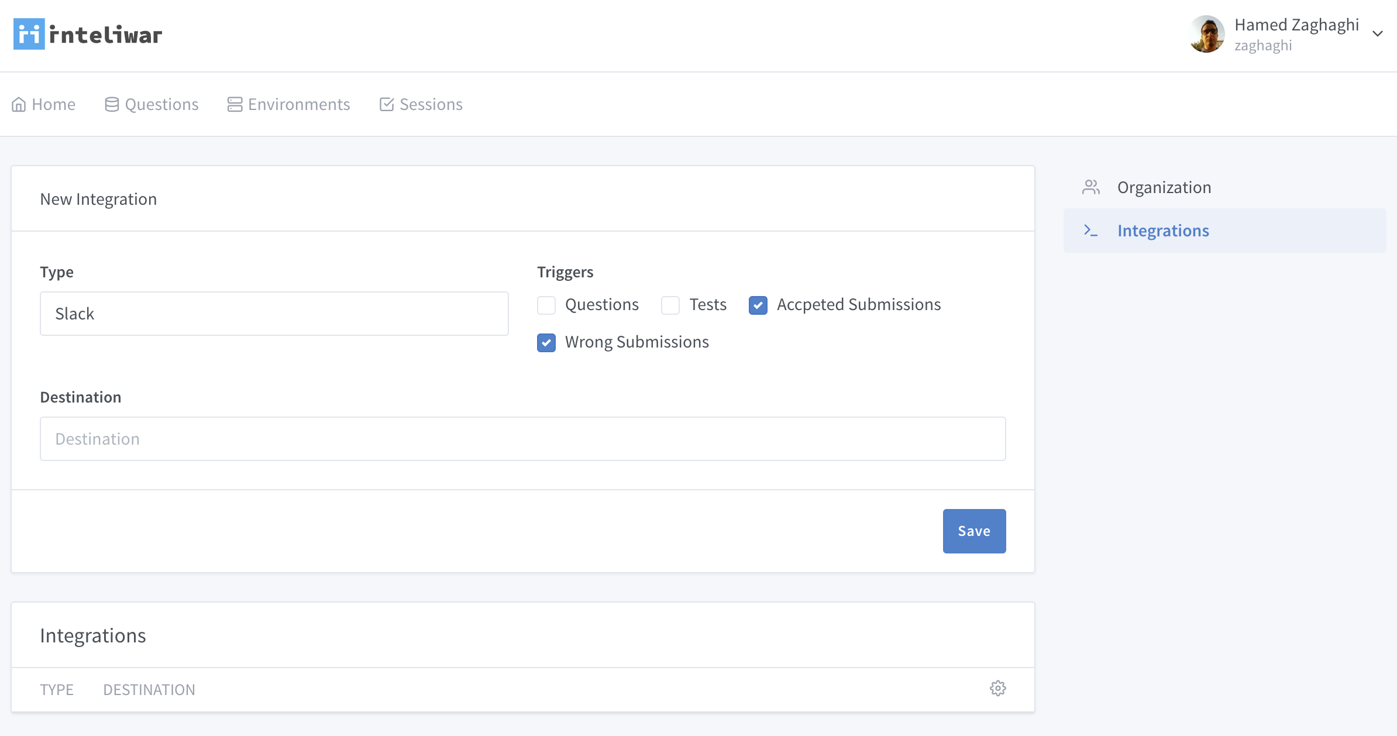Uncheck the Accpeted Submissions trigger
Screen dimensions: 1397x736
[758, 305]
